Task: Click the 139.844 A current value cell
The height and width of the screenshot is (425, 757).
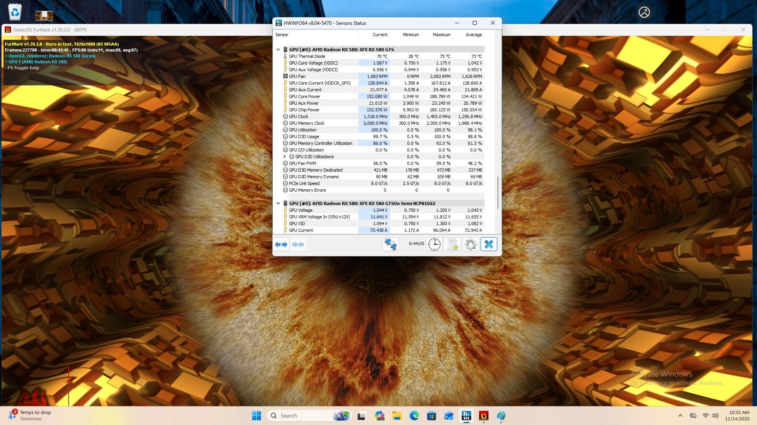Action: coord(374,83)
